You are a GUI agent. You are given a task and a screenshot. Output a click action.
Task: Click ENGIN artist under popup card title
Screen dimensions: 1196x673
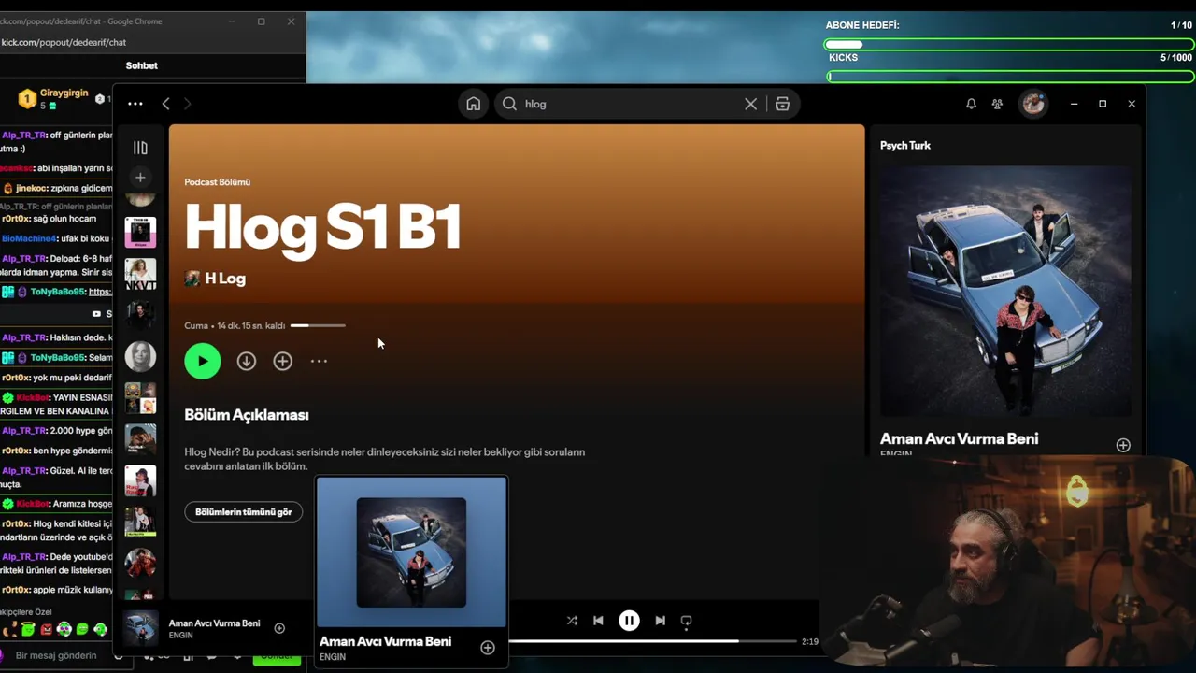(x=333, y=657)
